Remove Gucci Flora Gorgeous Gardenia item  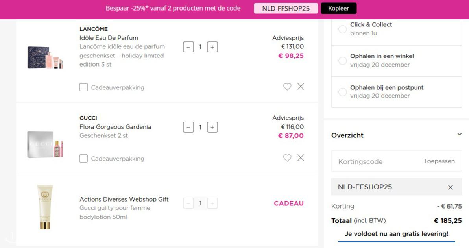(x=301, y=157)
